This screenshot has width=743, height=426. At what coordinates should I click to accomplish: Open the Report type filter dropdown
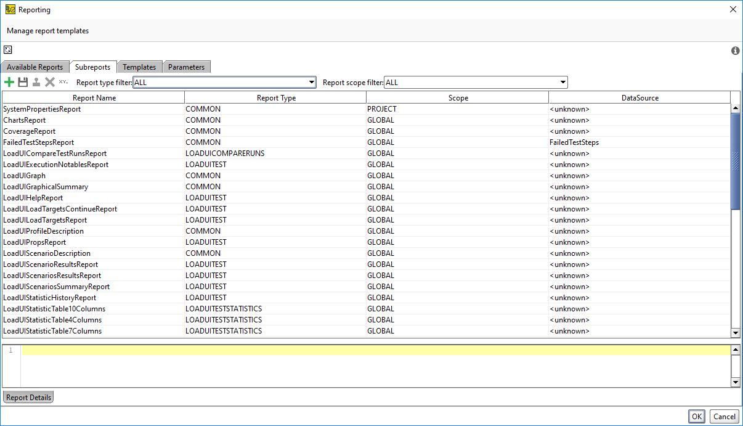point(311,82)
